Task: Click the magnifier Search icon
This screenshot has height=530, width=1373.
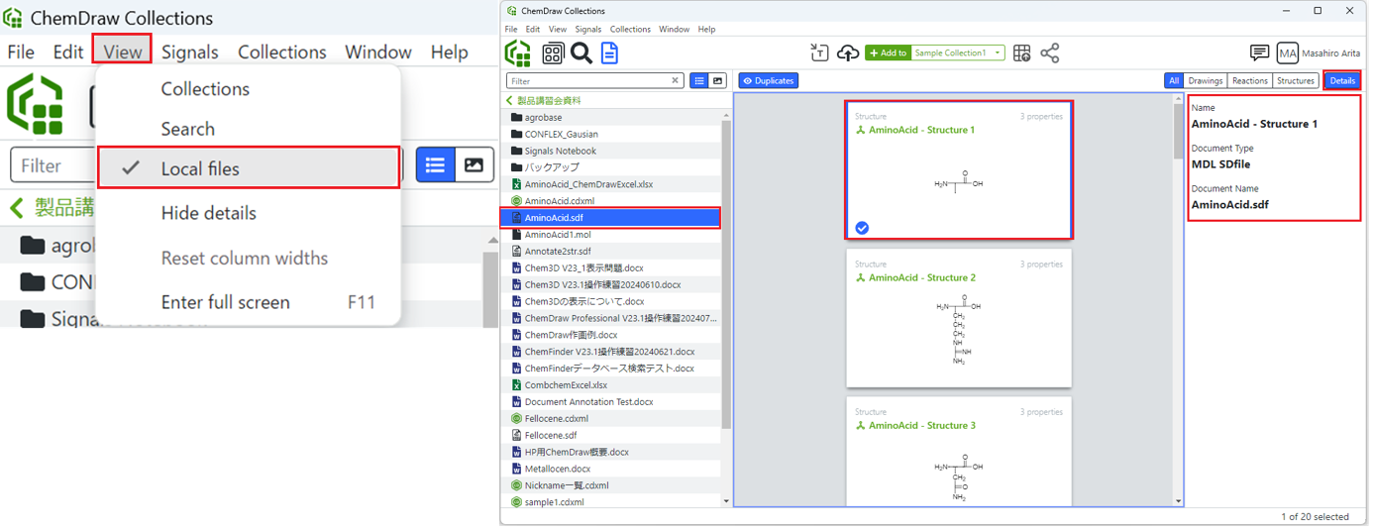Action: (x=581, y=53)
